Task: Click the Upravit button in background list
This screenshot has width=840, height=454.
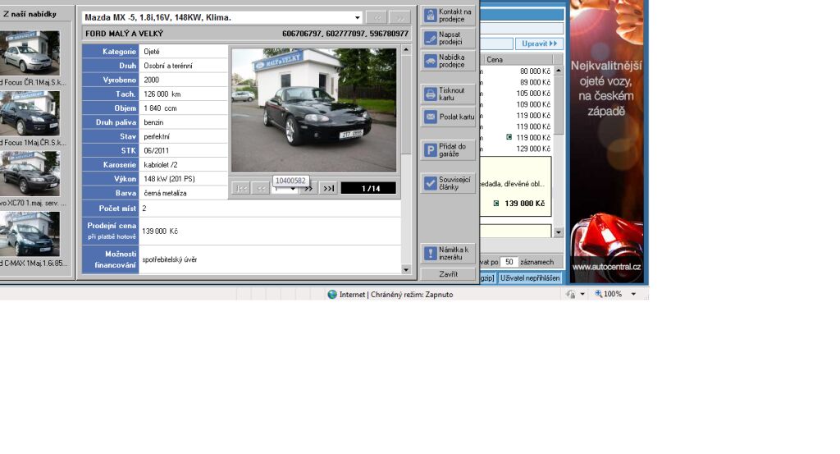Action: [539, 44]
